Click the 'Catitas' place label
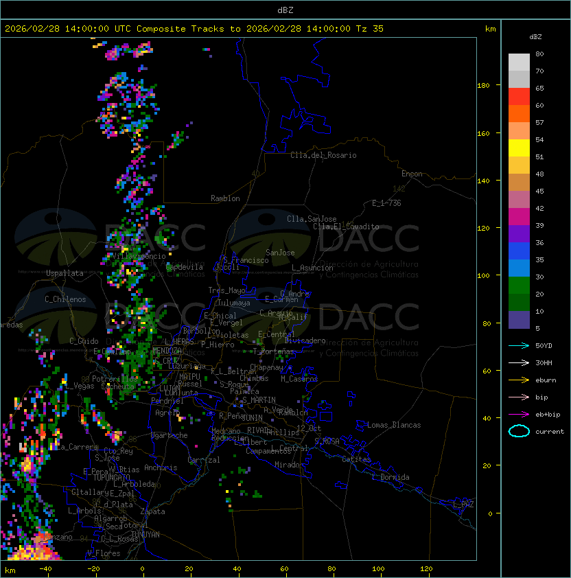 356,459
